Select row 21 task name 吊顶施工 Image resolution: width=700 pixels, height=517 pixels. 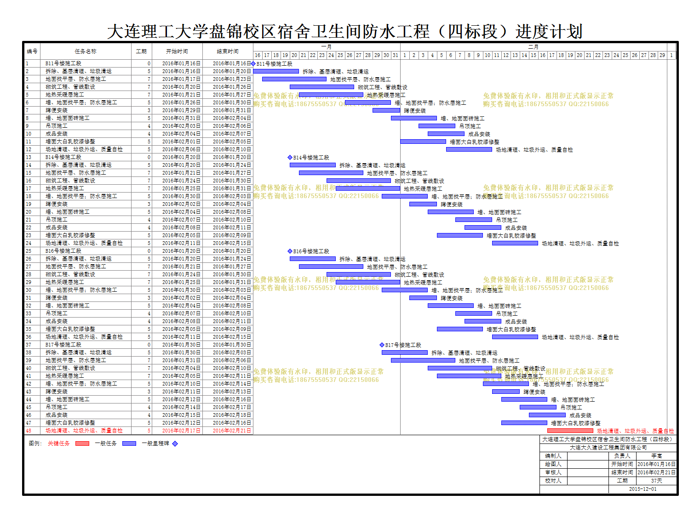click(57, 220)
